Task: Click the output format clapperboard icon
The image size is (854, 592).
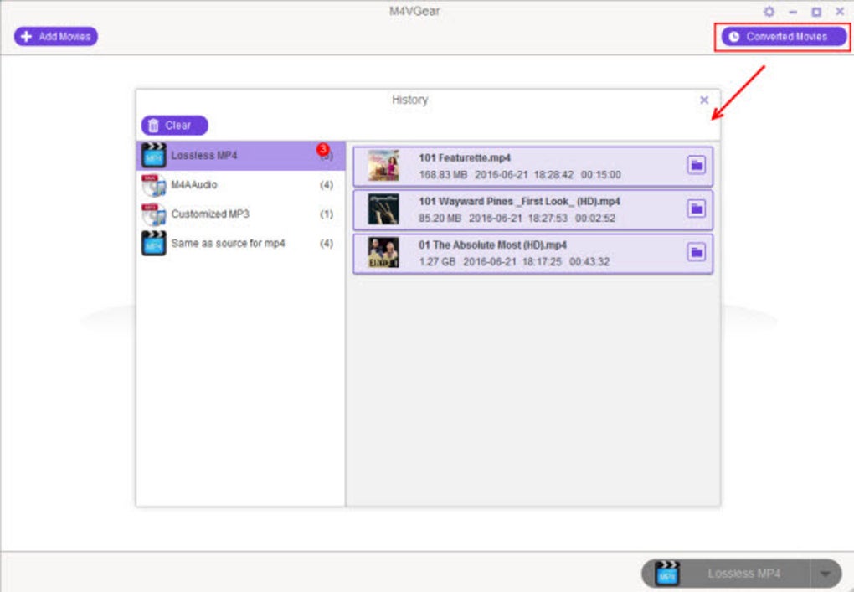Action: click(x=668, y=574)
